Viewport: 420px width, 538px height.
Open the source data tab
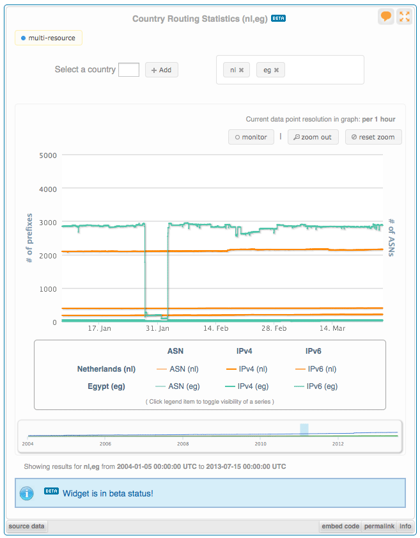coord(26,526)
